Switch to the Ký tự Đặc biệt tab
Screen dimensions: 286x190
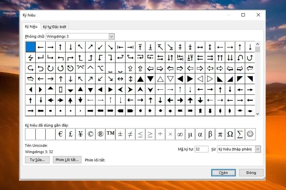click(x=55, y=27)
